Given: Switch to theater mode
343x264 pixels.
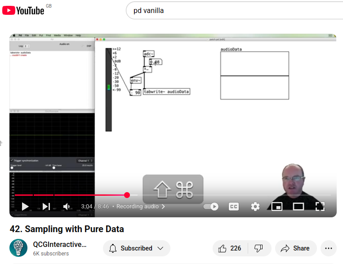Looking at the screenshot, I should 298,207.
